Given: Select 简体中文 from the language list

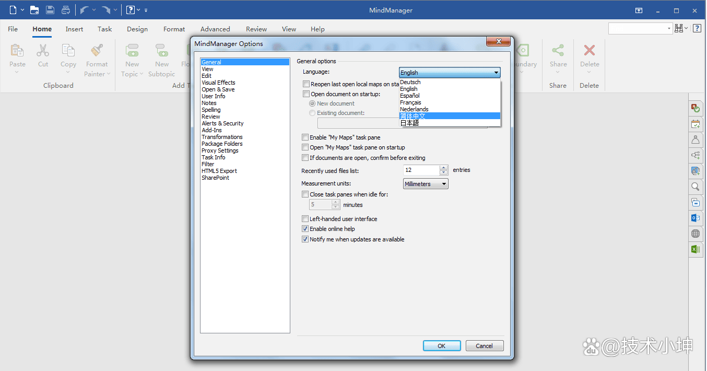Looking at the screenshot, I should point(413,116).
